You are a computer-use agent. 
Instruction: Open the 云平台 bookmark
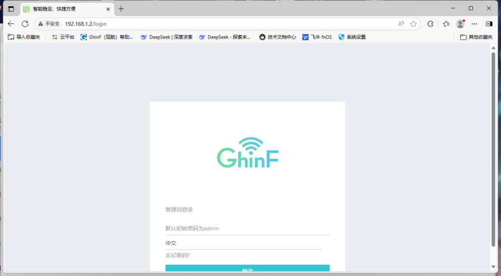63,37
